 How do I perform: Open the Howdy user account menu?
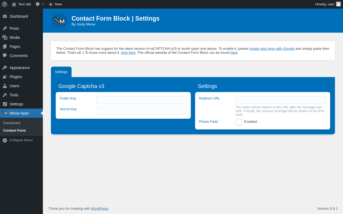(x=328, y=4)
